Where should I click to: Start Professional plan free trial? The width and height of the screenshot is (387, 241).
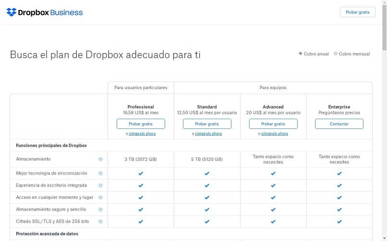click(141, 124)
